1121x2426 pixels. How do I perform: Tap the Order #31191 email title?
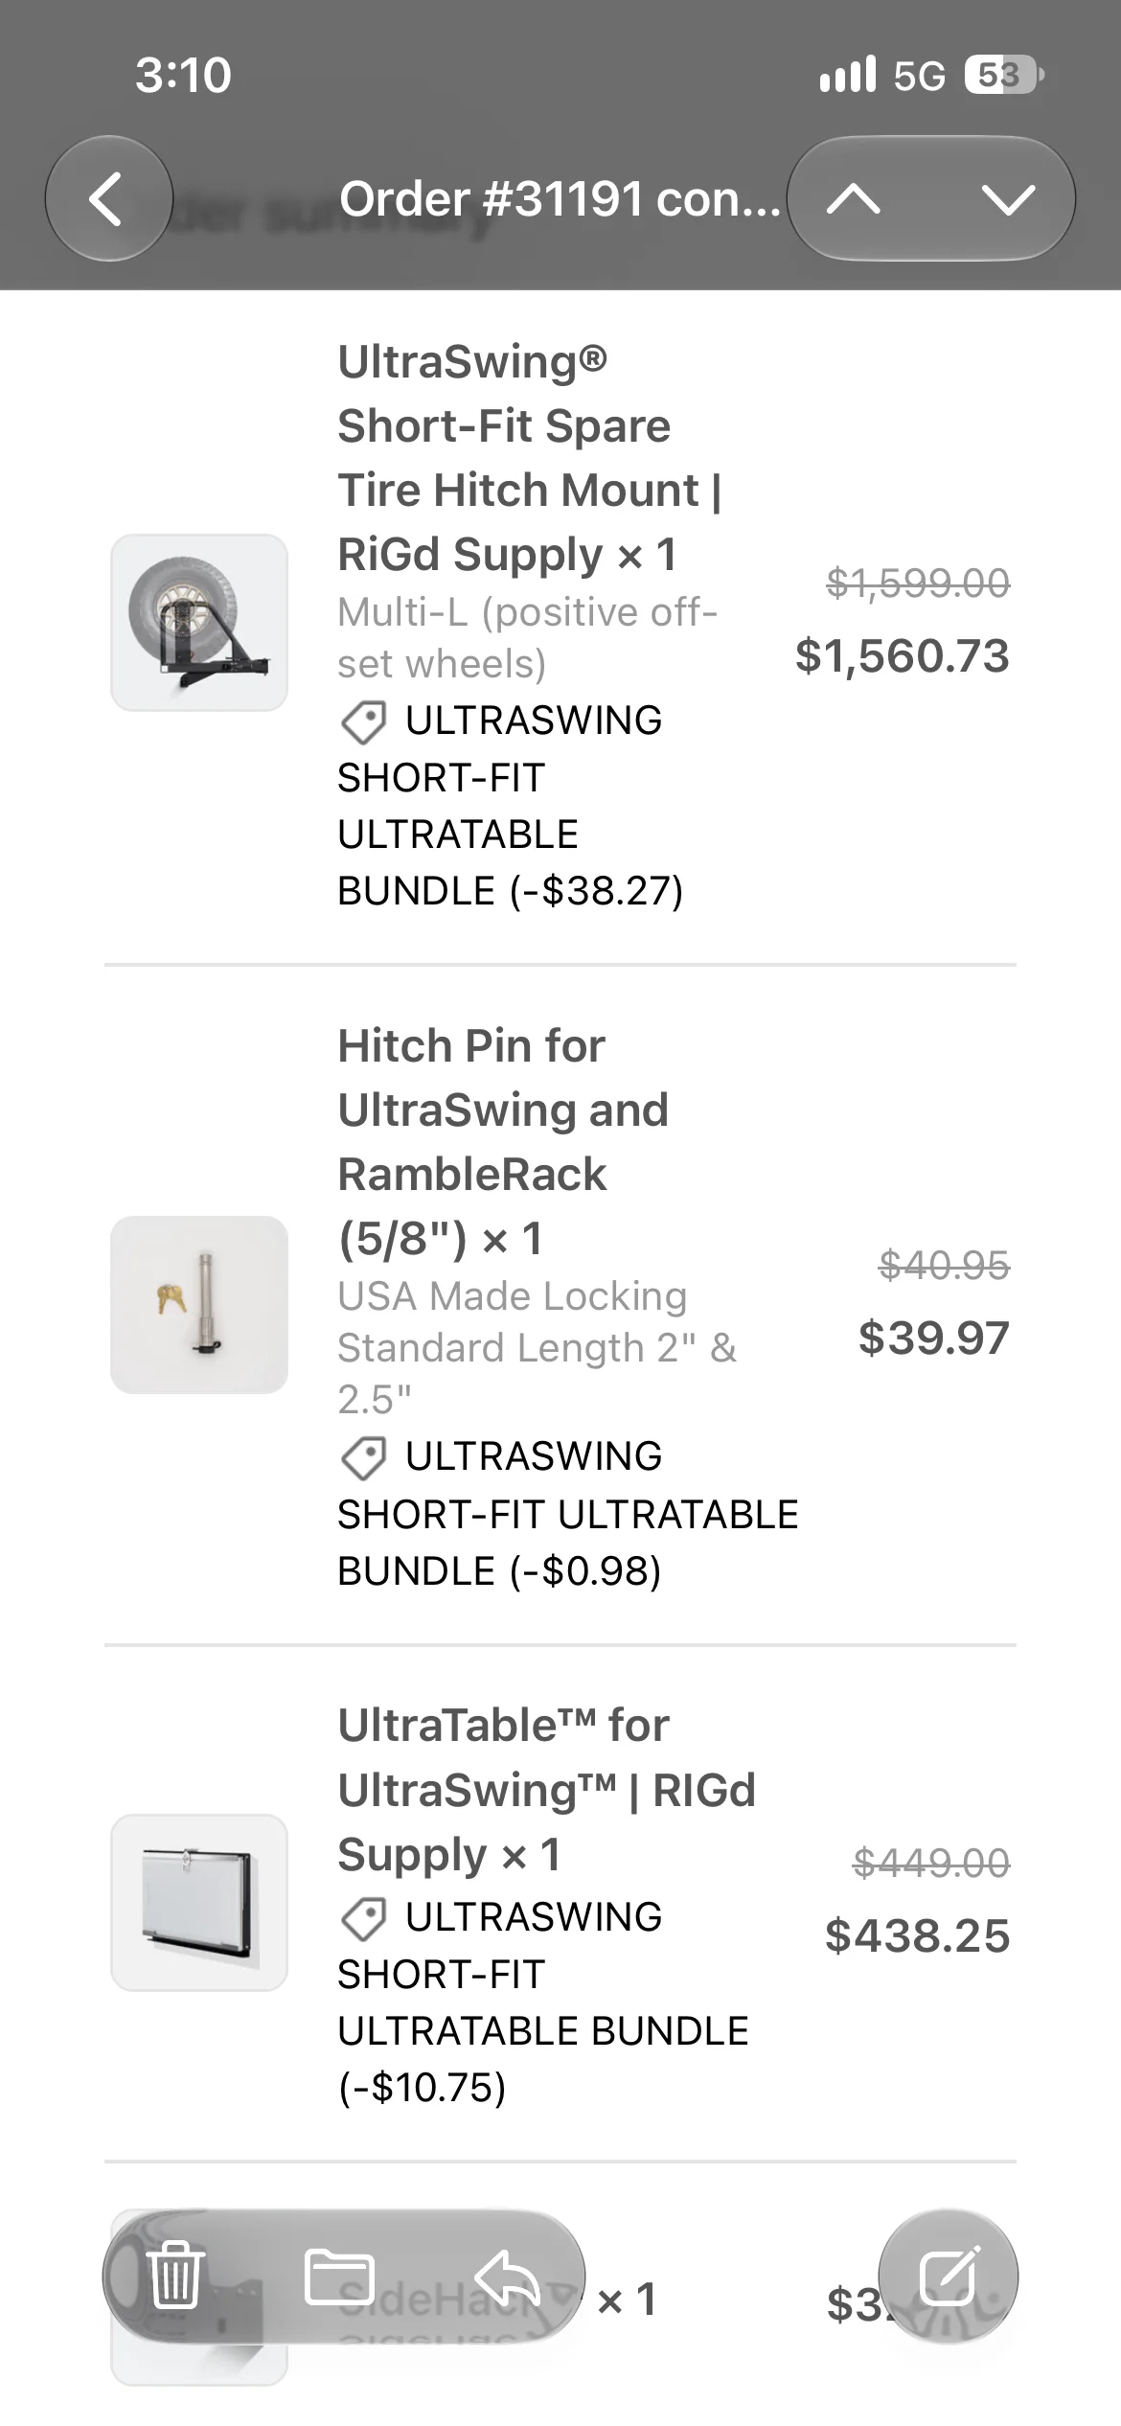560,199
